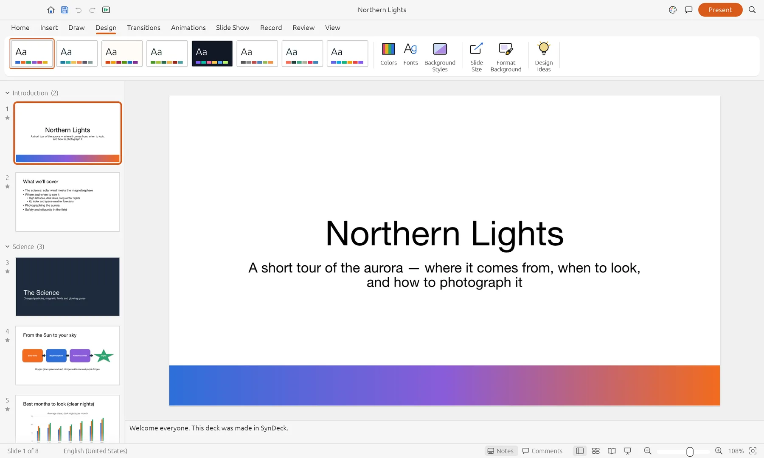Open Background Styles

(x=440, y=57)
